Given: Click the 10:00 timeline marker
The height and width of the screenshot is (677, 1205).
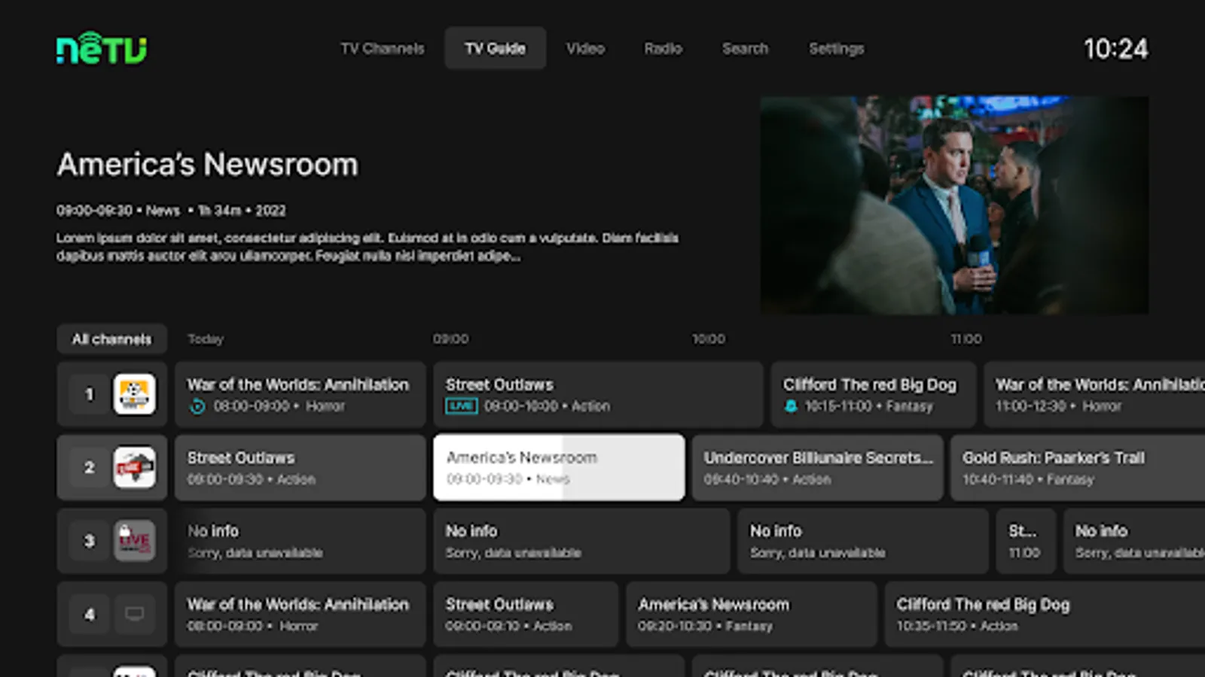Looking at the screenshot, I should (709, 339).
